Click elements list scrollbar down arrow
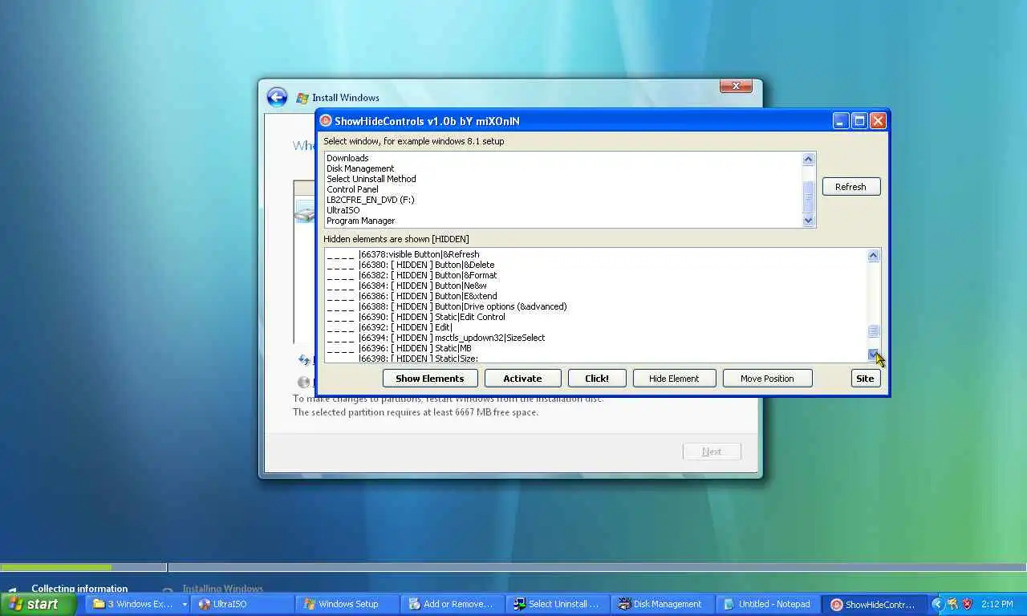The image size is (1027, 616). 874,355
